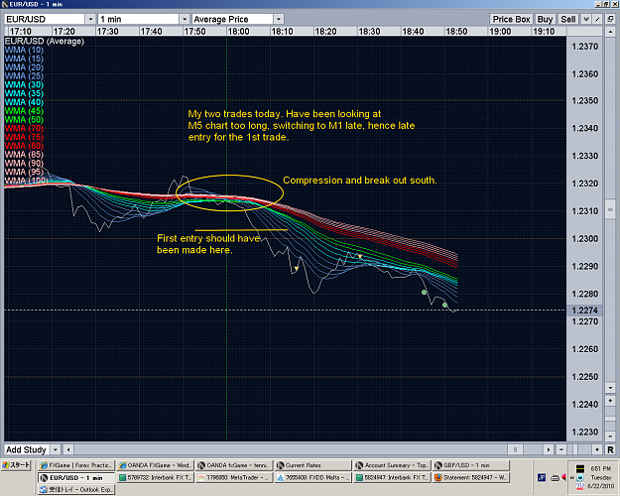Click the horizontal zoom out minus button

click(x=561, y=449)
